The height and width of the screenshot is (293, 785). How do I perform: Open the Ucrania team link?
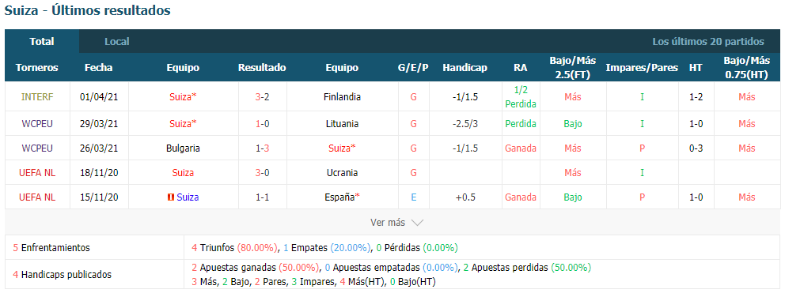coord(342,172)
